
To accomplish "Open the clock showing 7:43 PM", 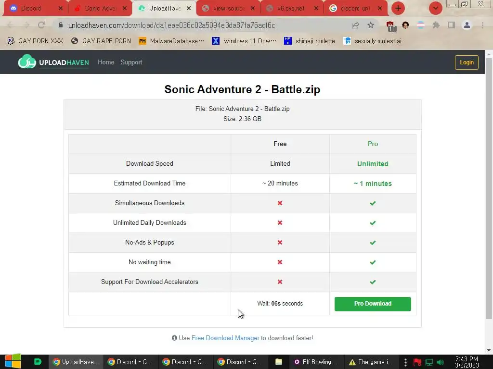I will [467, 362].
